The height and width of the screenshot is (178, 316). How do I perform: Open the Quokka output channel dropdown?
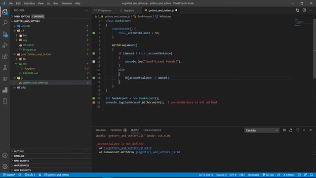[262, 131]
